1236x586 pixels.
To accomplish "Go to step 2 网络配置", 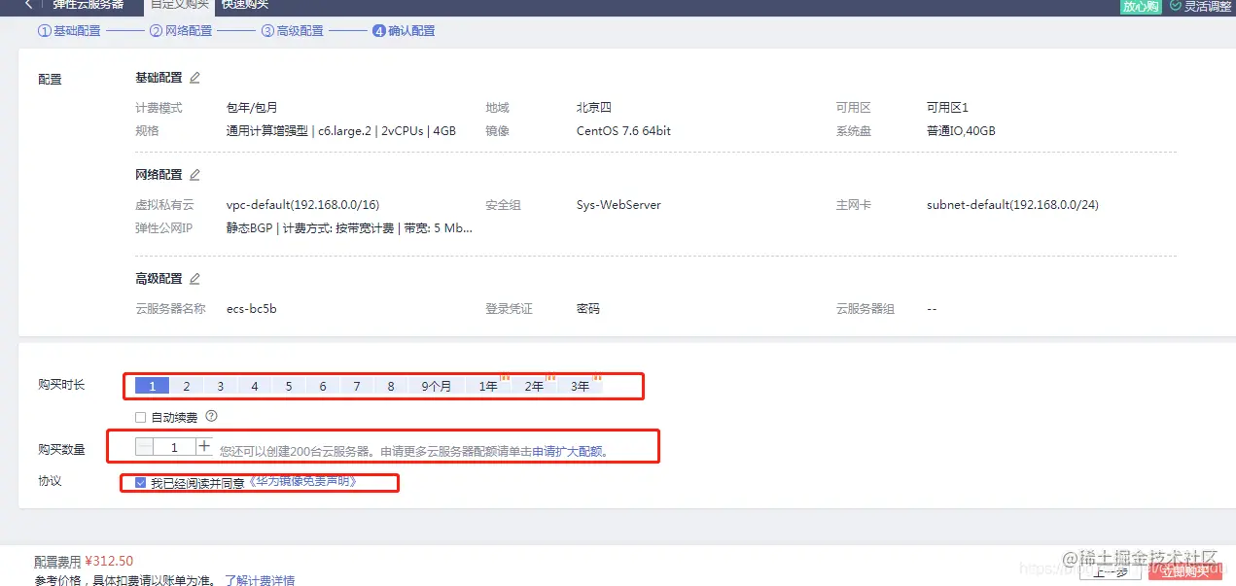I will [x=181, y=31].
